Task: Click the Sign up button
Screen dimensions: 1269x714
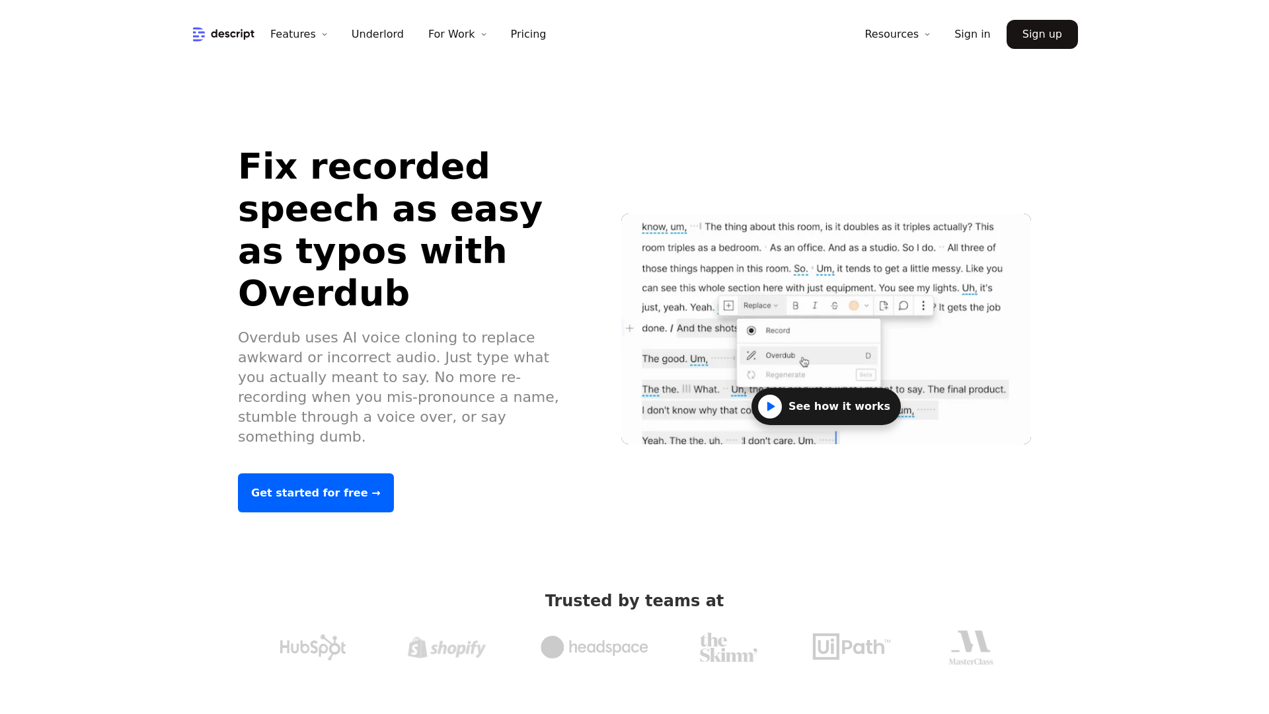Action: [1042, 34]
